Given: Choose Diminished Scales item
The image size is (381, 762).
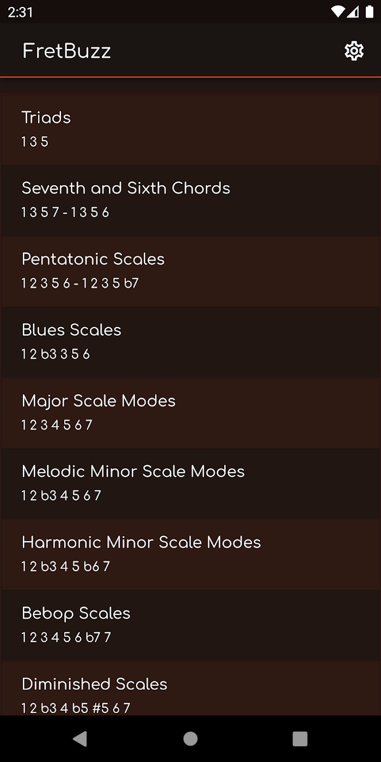Looking at the screenshot, I should [190, 688].
